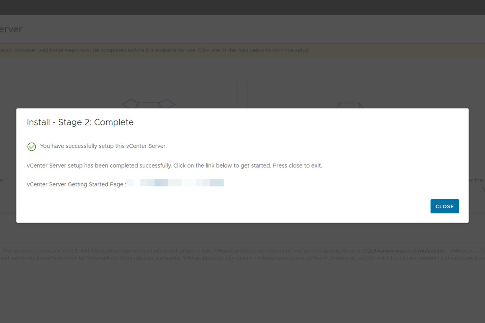
Task: Click 'You have successfully setup this vCenter Server.'
Action: (x=103, y=146)
